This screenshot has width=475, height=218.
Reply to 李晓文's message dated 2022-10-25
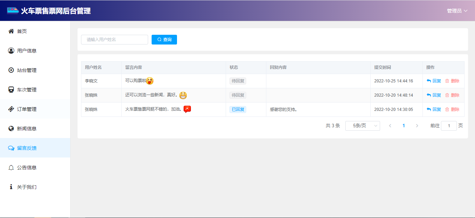[434, 81]
